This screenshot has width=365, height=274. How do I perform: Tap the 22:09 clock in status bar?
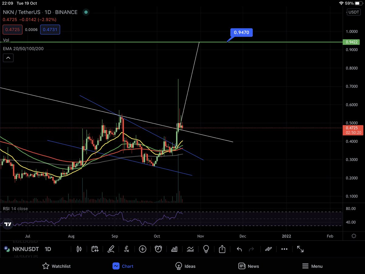8,3
